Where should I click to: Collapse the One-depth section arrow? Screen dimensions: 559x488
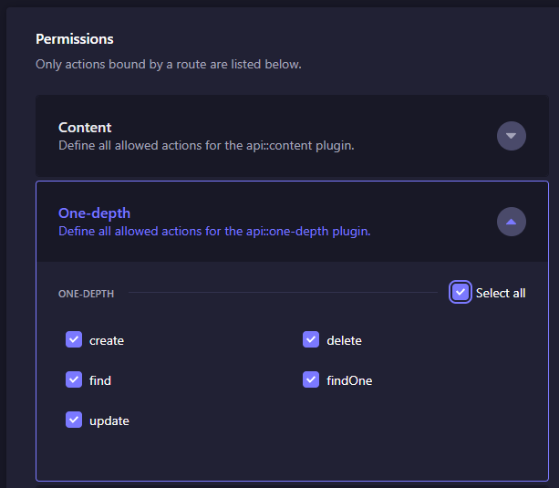512,222
